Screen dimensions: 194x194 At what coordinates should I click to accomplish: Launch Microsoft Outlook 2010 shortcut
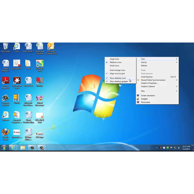(51, 49)
